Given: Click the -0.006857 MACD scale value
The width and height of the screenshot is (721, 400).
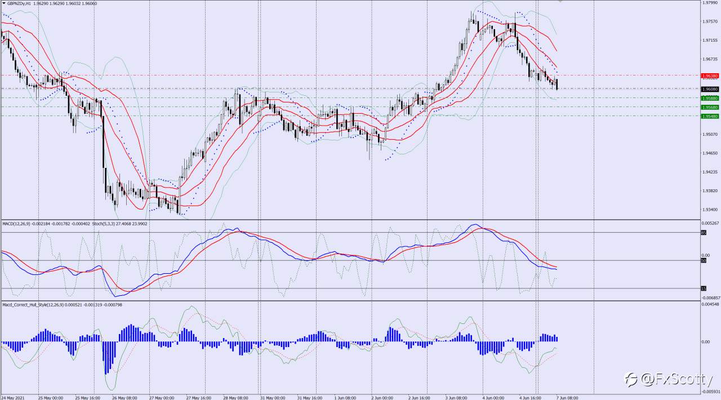Looking at the screenshot, I should 711,297.
